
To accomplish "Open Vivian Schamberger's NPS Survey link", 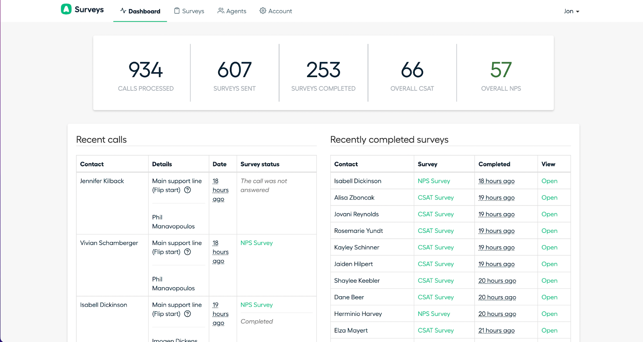I will coord(256,243).
